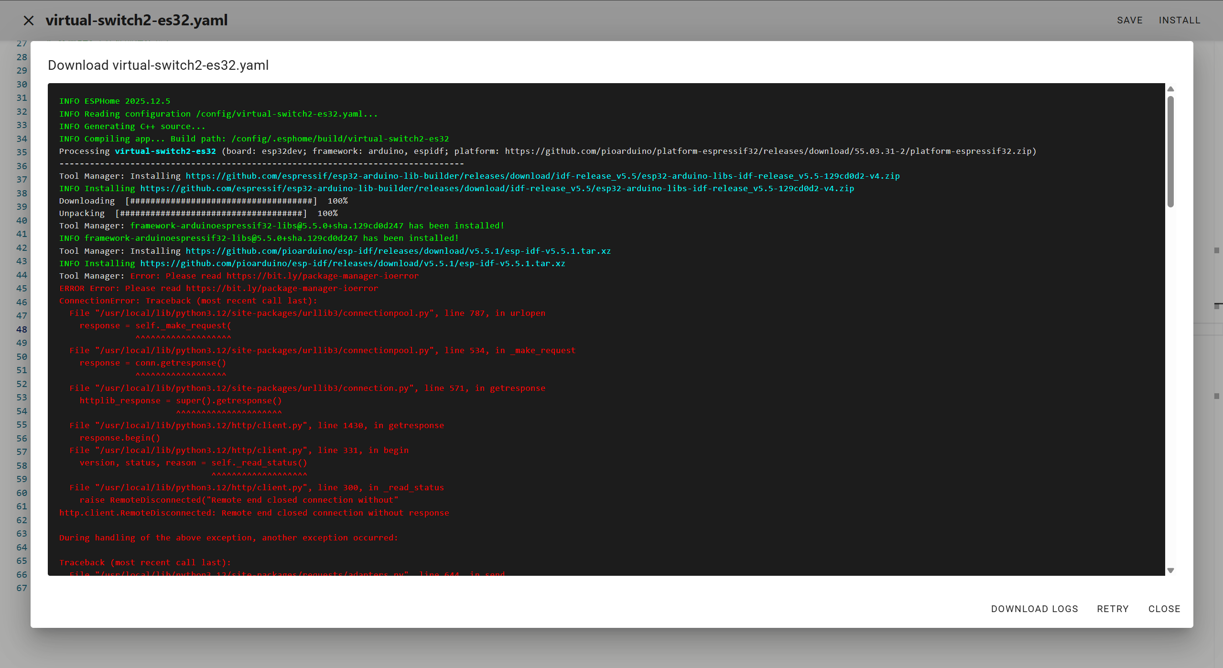This screenshot has width=1223, height=668.
Task: Open the esp-idf-v5.5.1.tar.xz Tool Manager link
Action: (x=398, y=251)
